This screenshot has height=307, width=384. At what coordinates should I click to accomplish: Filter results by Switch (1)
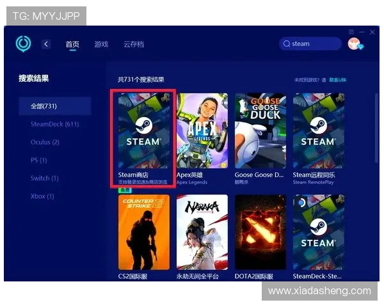click(x=44, y=178)
